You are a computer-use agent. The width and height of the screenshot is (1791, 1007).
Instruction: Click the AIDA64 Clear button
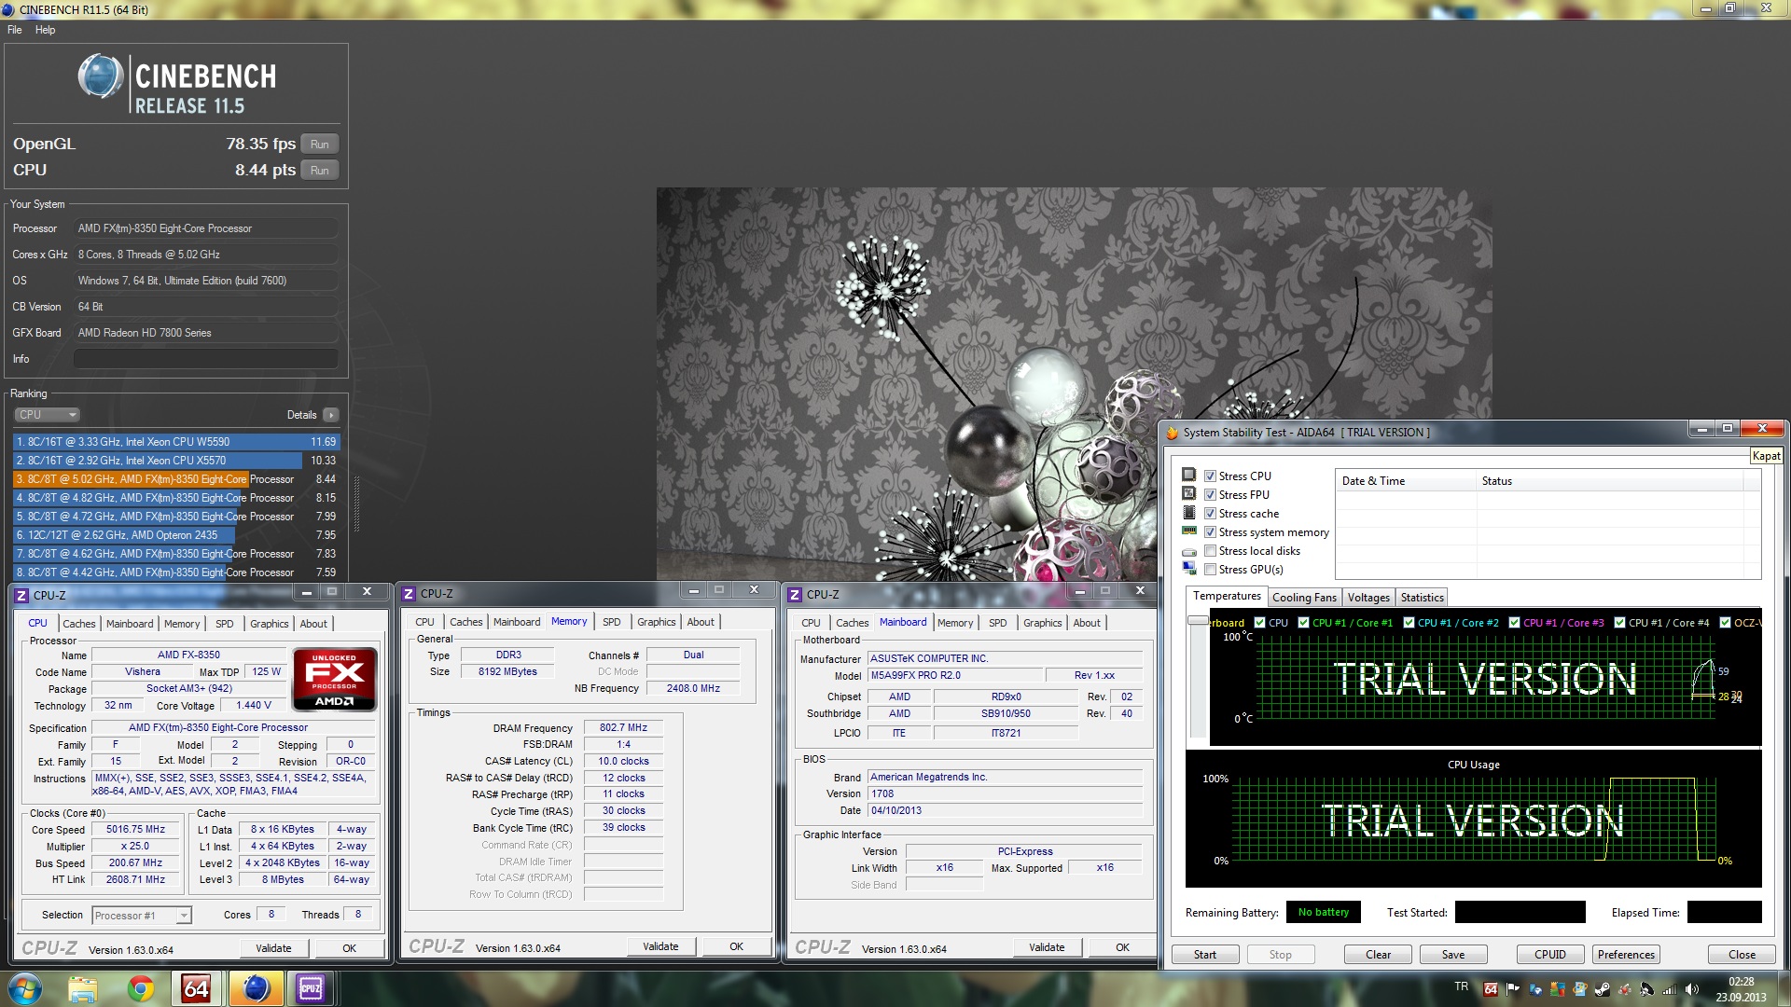pyautogui.click(x=1378, y=954)
